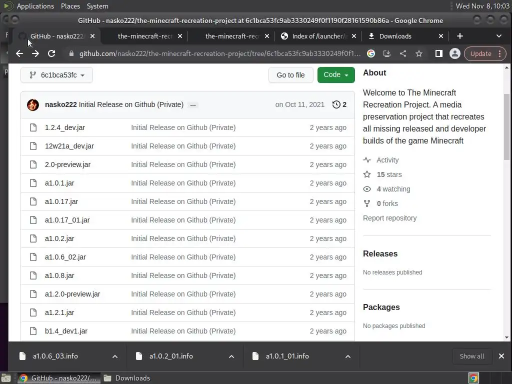
Task: Go forward with the browser forward arrow
Action: 35,53
